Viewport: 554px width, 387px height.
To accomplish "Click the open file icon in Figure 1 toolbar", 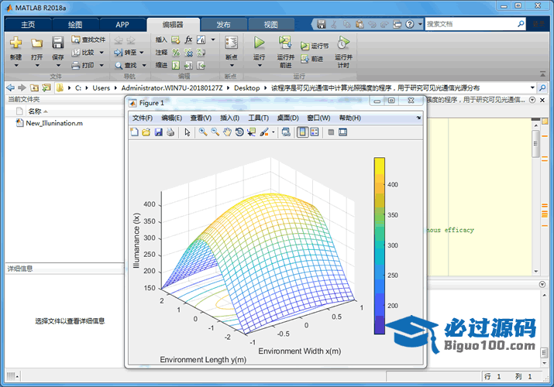I will tap(146, 132).
